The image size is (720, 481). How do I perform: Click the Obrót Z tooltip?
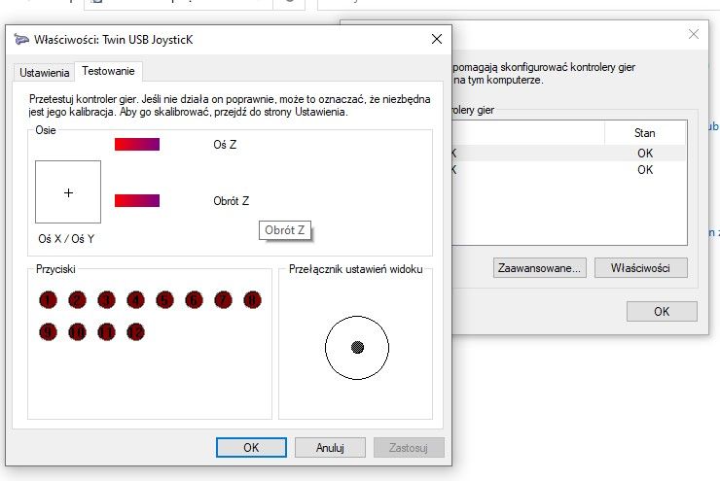click(x=285, y=230)
